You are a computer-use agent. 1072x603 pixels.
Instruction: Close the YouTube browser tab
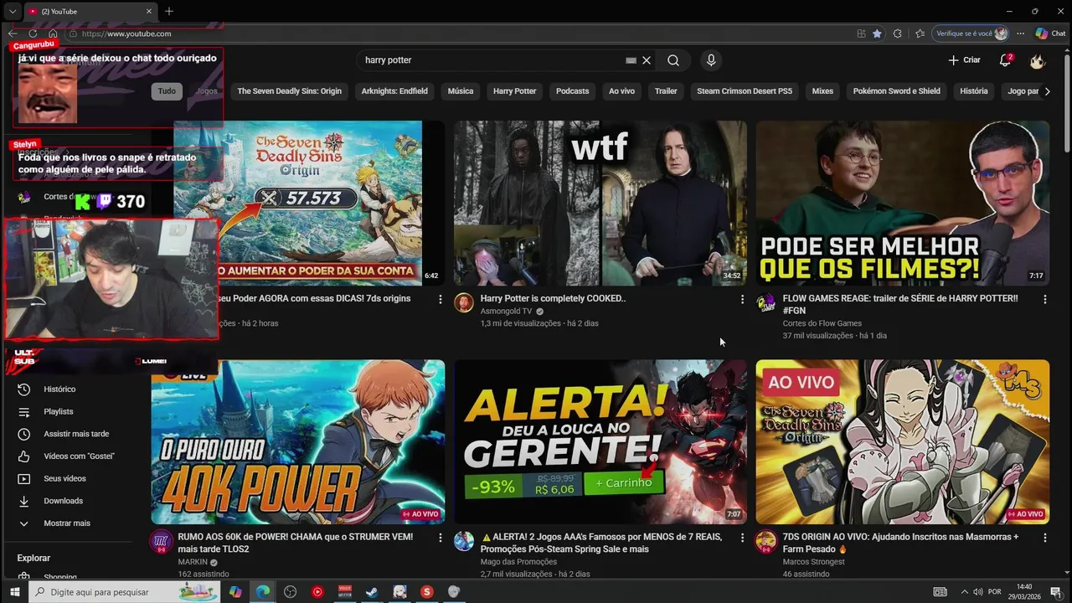pyautogui.click(x=150, y=11)
